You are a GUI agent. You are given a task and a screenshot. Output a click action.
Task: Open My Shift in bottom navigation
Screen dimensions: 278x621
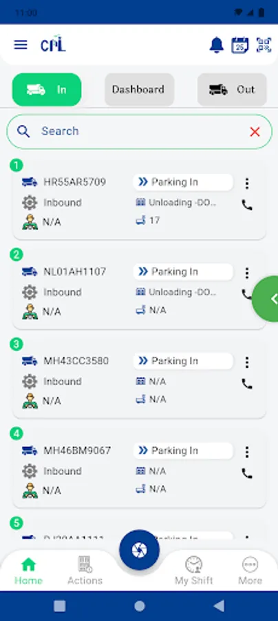pos(193,571)
